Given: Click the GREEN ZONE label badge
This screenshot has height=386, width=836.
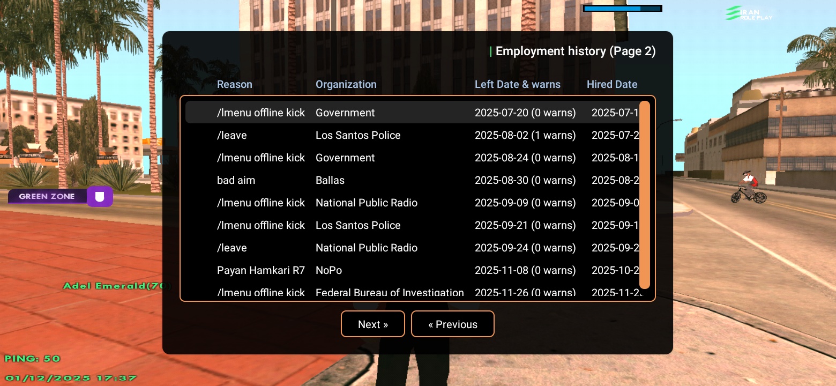Looking at the screenshot, I should click(x=47, y=197).
